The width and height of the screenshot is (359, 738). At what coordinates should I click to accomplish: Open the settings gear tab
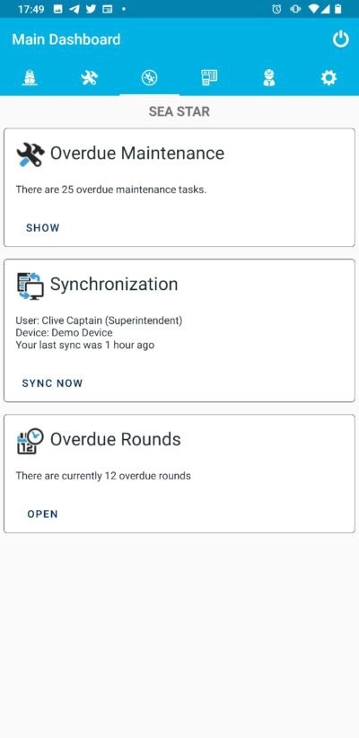tap(328, 77)
